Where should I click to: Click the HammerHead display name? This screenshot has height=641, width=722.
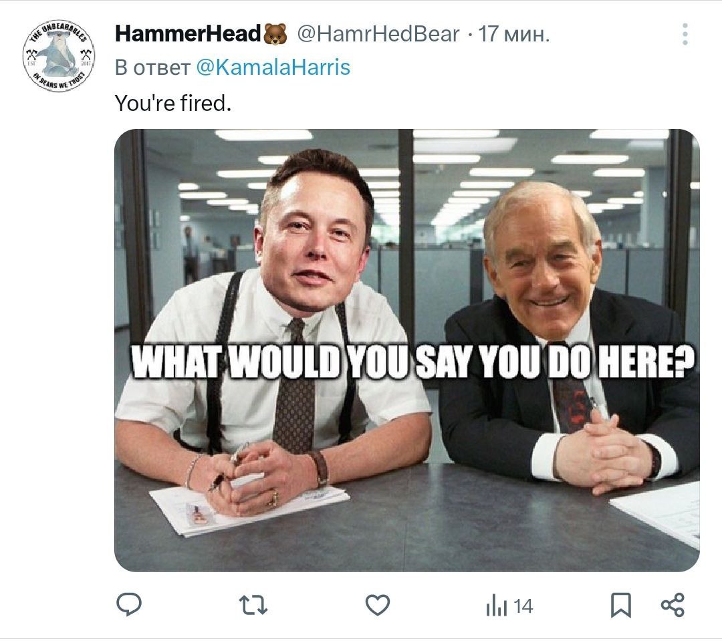(188, 33)
